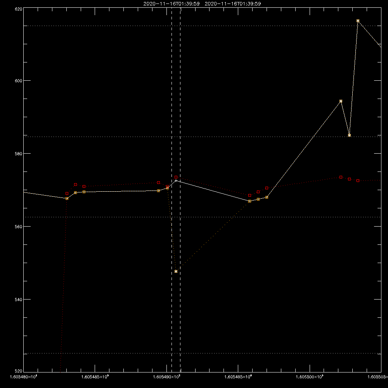
Task: Click the 1.605485×10⁹ x-axis label
Action: pyautogui.click(x=95, y=377)
